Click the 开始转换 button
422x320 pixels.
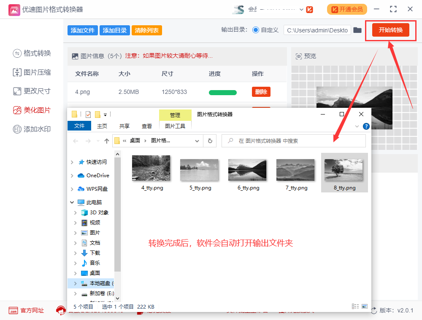pos(390,30)
